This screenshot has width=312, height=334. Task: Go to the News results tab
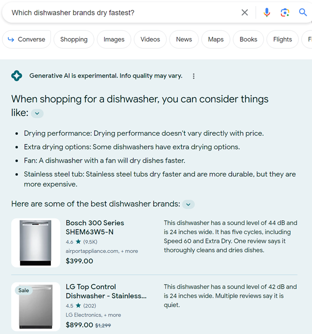pyautogui.click(x=184, y=39)
